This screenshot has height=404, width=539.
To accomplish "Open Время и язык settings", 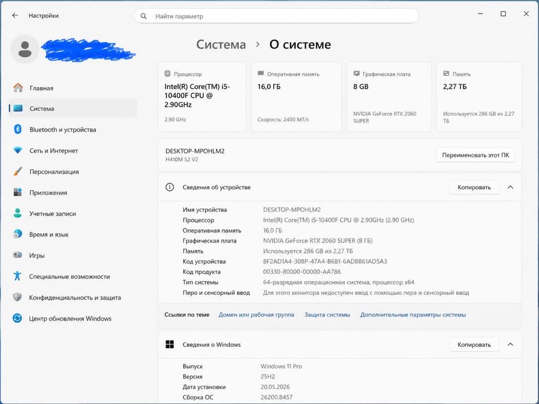I will click(x=73, y=234).
